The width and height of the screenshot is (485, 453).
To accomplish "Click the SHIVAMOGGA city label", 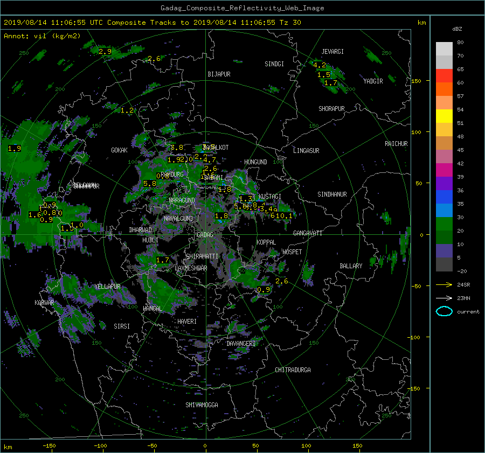I will pyautogui.click(x=202, y=405).
